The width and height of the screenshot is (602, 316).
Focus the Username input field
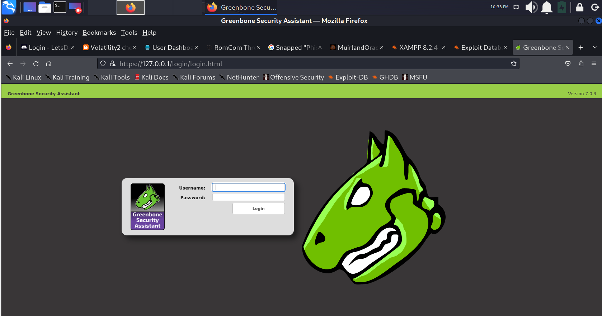(x=249, y=187)
